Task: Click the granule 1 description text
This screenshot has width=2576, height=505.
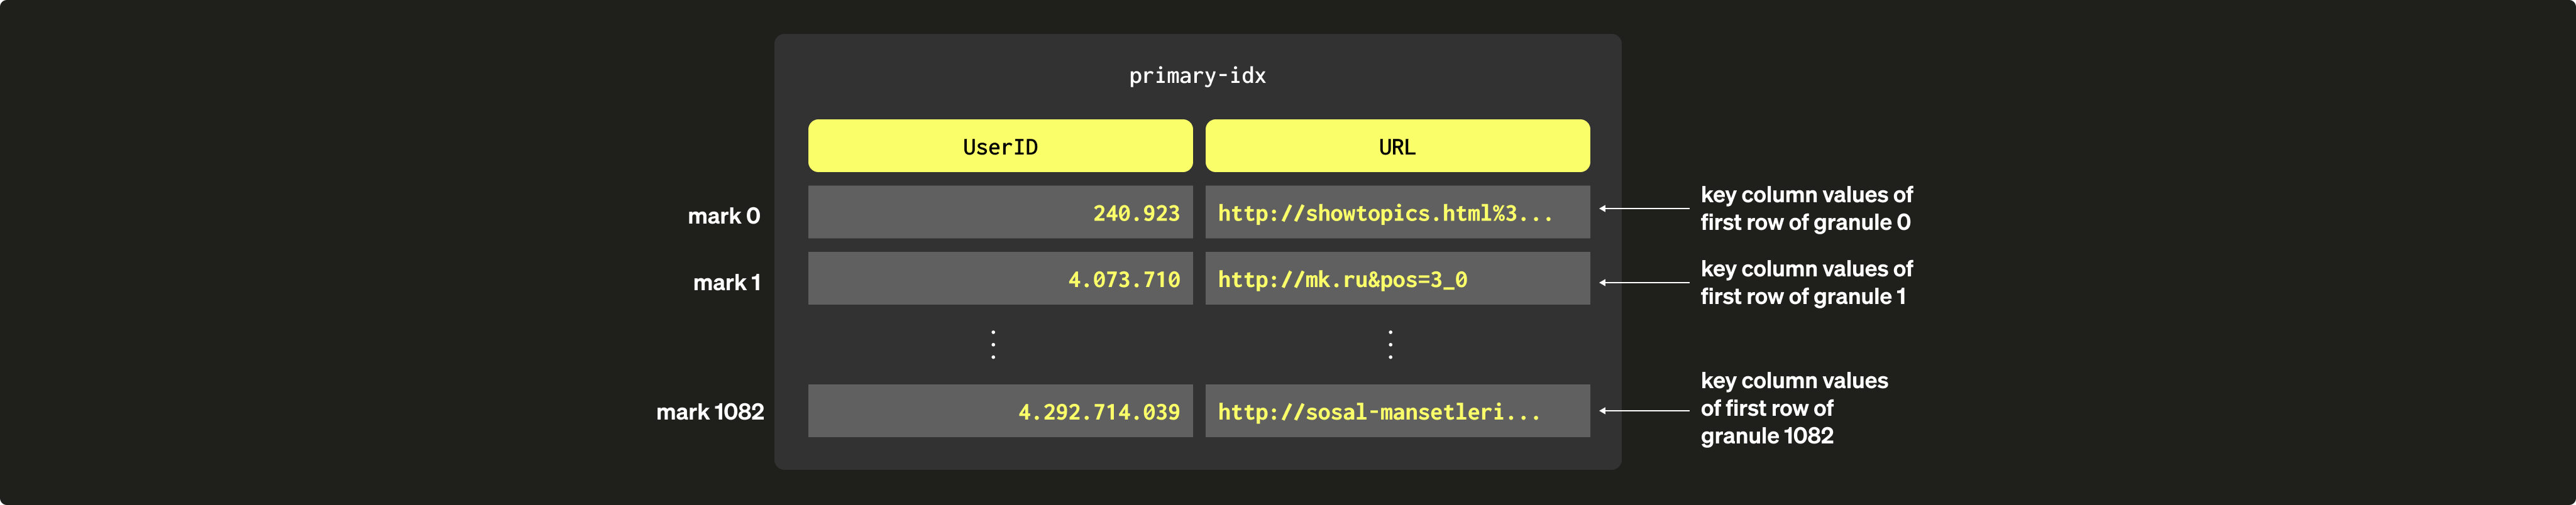Action: tap(1805, 282)
